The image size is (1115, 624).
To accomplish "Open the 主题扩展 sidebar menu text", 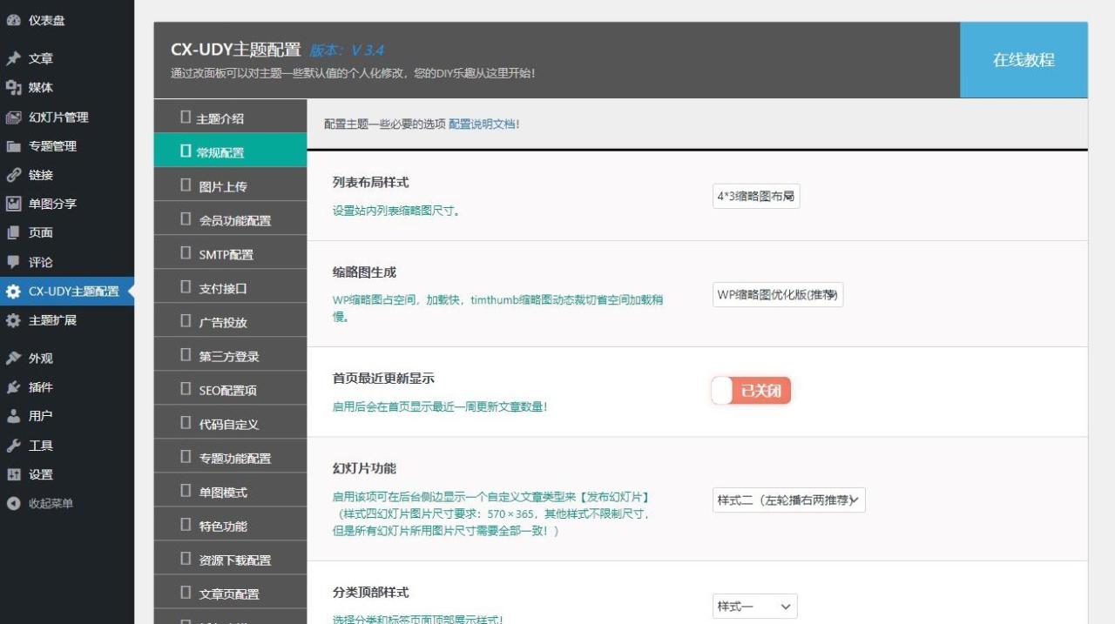I will tap(52, 320).
